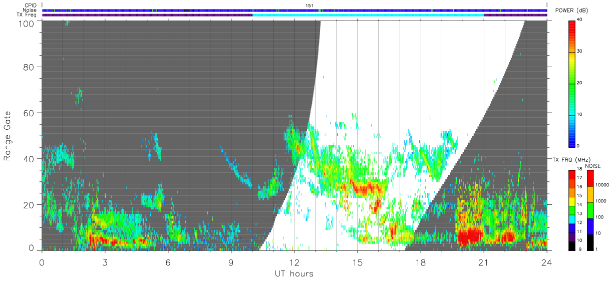Click the Range Gate axis title
The height and width of the screenshot is (284, 615).
[8, 136]
